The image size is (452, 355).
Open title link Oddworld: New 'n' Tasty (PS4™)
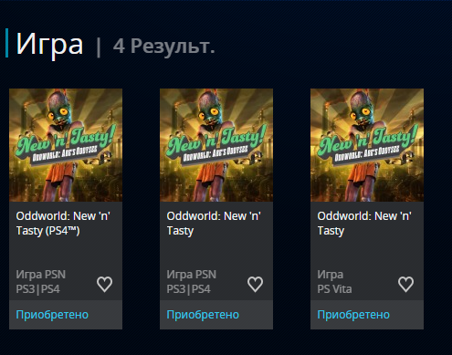tap(63, 224)
